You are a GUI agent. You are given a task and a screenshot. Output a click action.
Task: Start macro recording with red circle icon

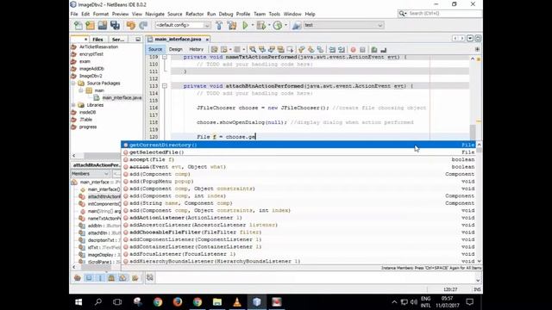[353, 50]
